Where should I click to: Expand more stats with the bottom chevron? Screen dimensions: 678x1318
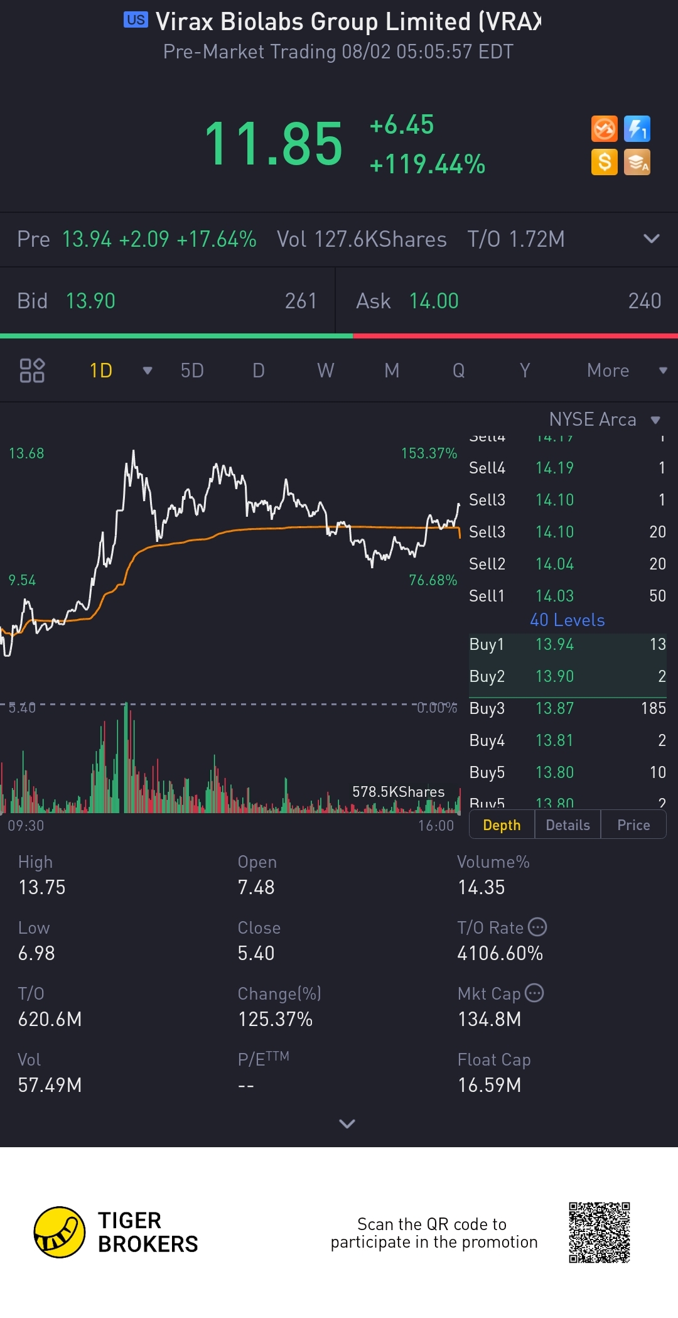pyautogui.click(x=347, y=1123)
